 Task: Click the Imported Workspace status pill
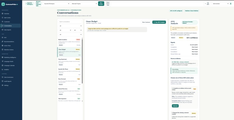pyautogui.click(x=30, y=3)
